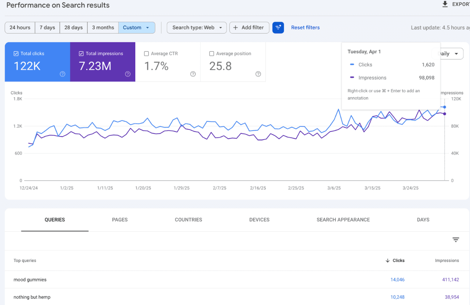Click the plus icon in Add filter
Image resolution: width=470 pixels, height=305 pixels.
click(235, 28)
